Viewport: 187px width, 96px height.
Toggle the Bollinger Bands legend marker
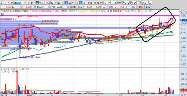click(x=30, y=11)
